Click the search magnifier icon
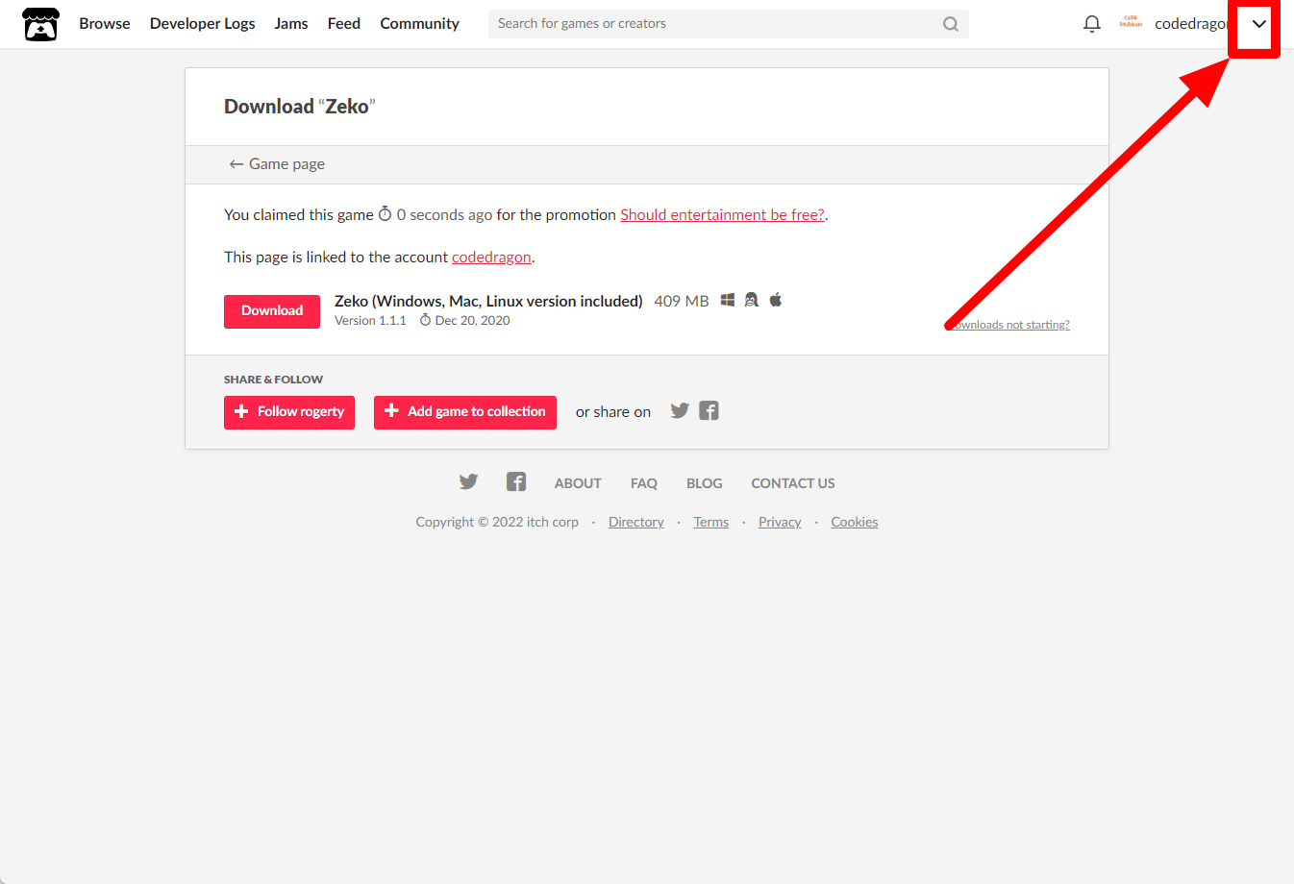 tap(951, 24)
